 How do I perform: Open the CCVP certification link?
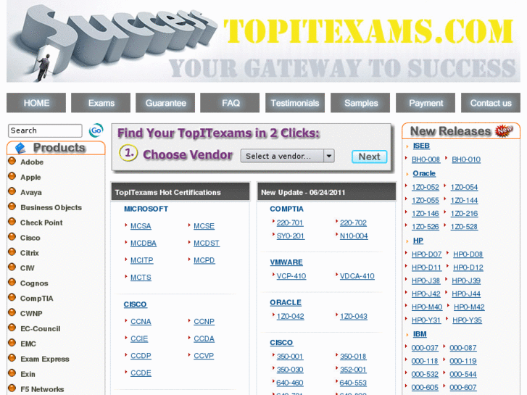(x=204, y=356)
